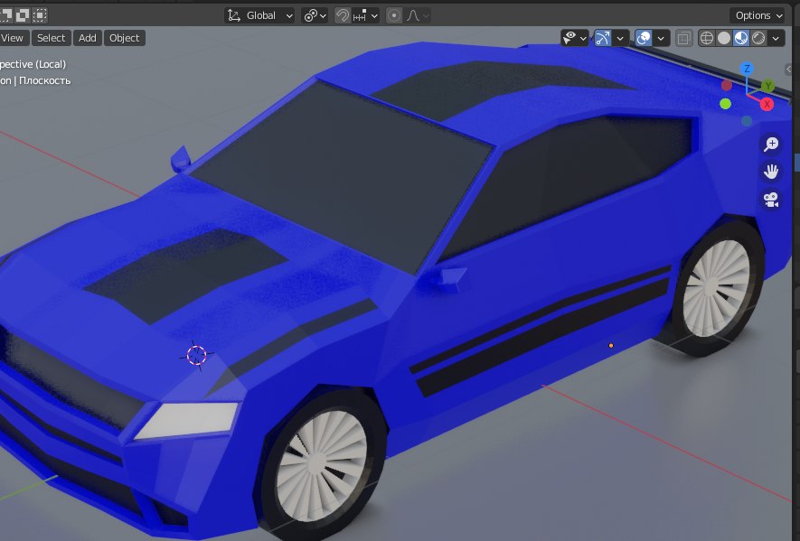Expand the overlays settings dropdown arrow

[x=661, y=38]
